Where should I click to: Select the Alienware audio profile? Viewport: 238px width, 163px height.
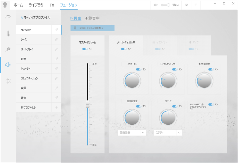pos(34,30)
